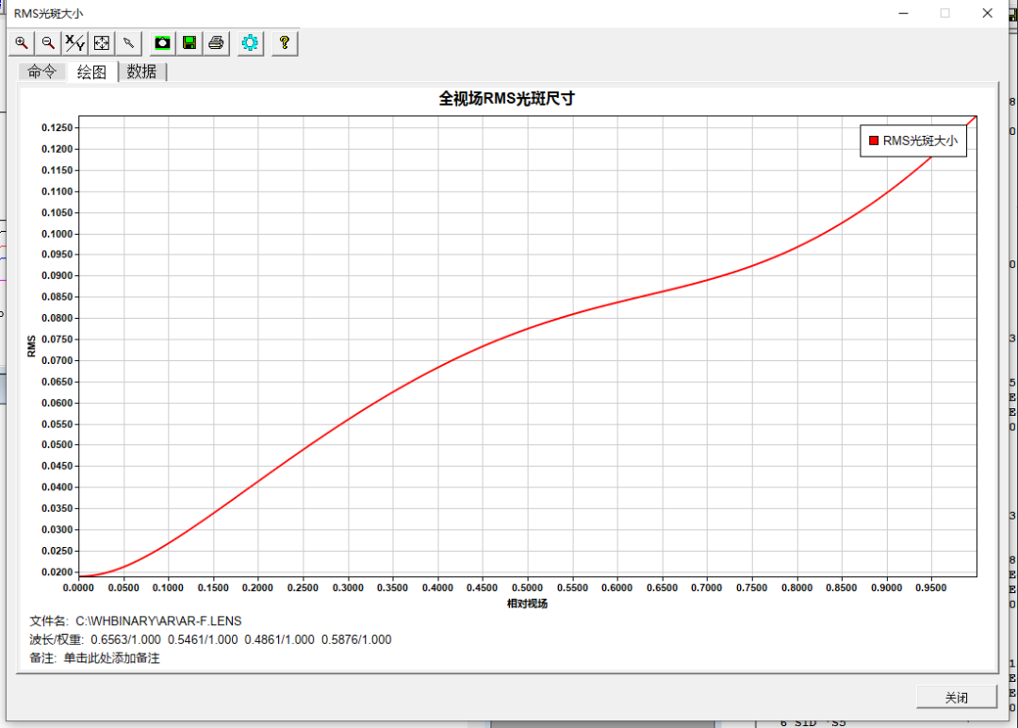Select the fit-to-window arrows icon
This screenshot has height=728, width=1018.
pos(102,42)
